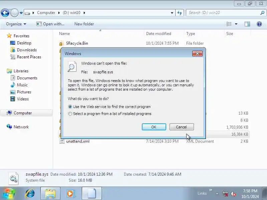This screenshot has width=267, height=200.
Task: Select the Computer breadcrumb in the address bar
Action: pos(46,13)
